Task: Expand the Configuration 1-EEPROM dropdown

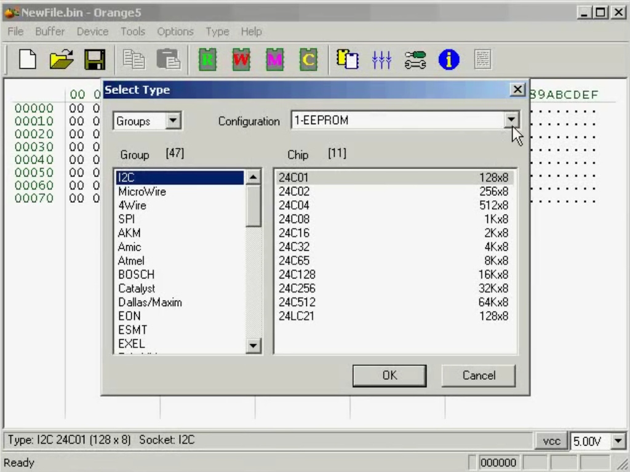Action: click(511, 120)
